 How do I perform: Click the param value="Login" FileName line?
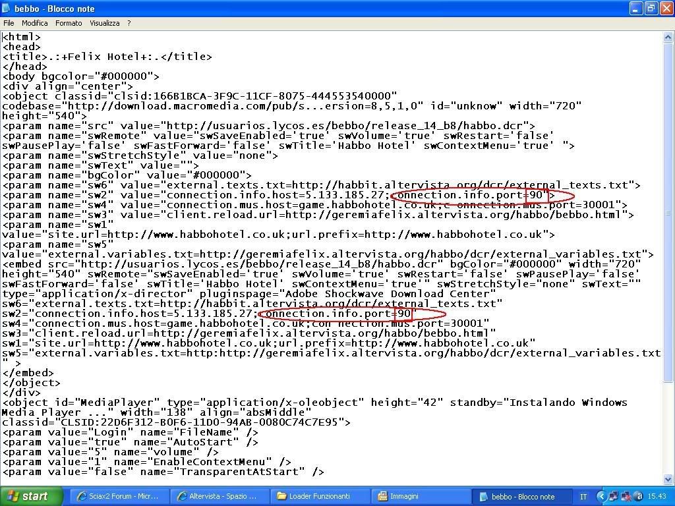click(131, 433)
